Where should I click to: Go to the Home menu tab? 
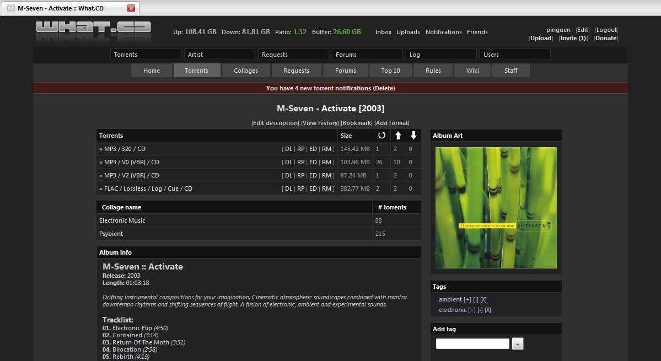pyautogui.click(x=152, y=71)
